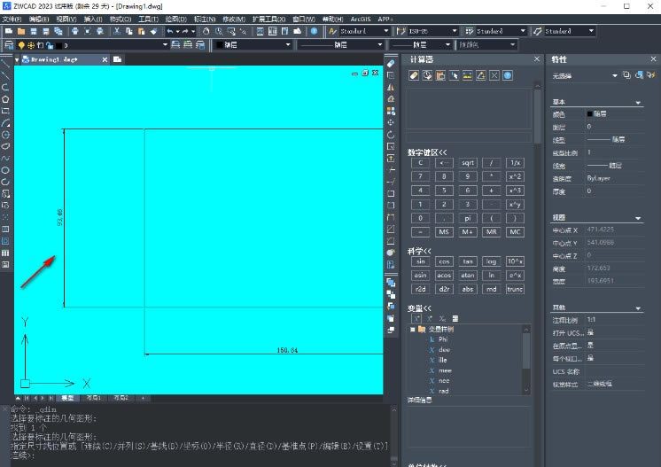Toggle layer lock padlock icon

(50, 45)
